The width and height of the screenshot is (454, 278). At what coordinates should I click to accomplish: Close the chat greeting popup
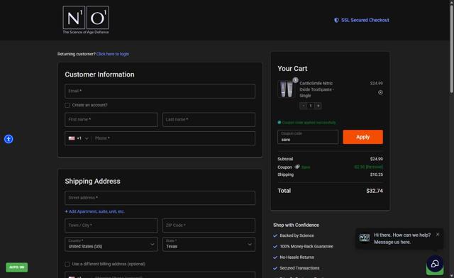point(438,234)
